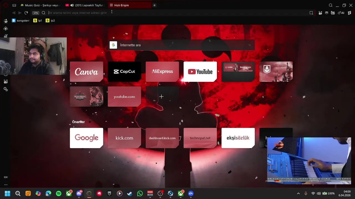Open the AliExpress speed dial tile
The width and height of the screenshot is (355, 199).
(x=162, y=72)
